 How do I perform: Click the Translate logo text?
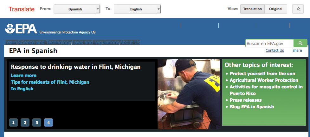[x=21, y=9]
